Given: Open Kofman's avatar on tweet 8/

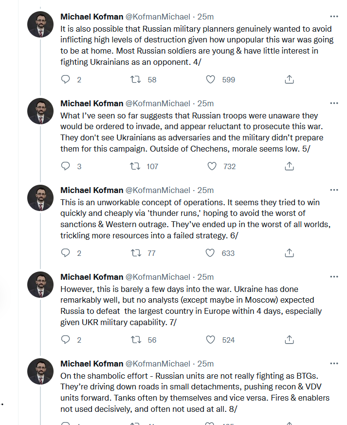Looking at the screenshot, I should point(40,371).
